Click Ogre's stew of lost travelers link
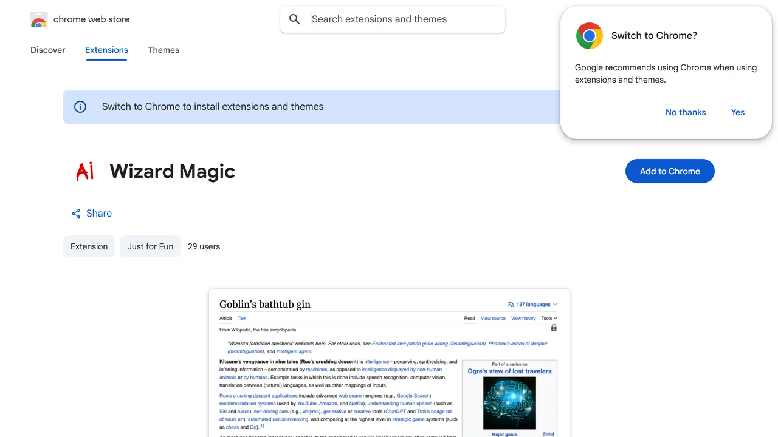 click(509, 371)
